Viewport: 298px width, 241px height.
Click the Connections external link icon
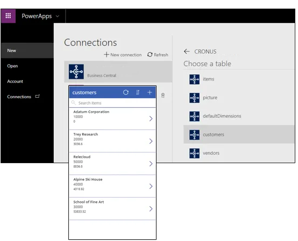click(38, 96)
